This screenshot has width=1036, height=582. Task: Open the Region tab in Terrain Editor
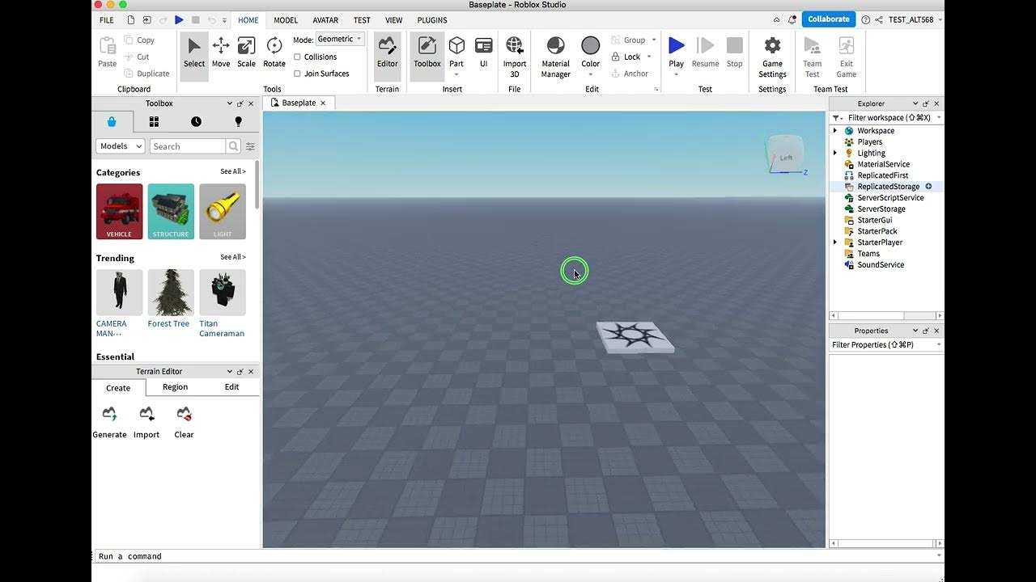click(175, 386)
